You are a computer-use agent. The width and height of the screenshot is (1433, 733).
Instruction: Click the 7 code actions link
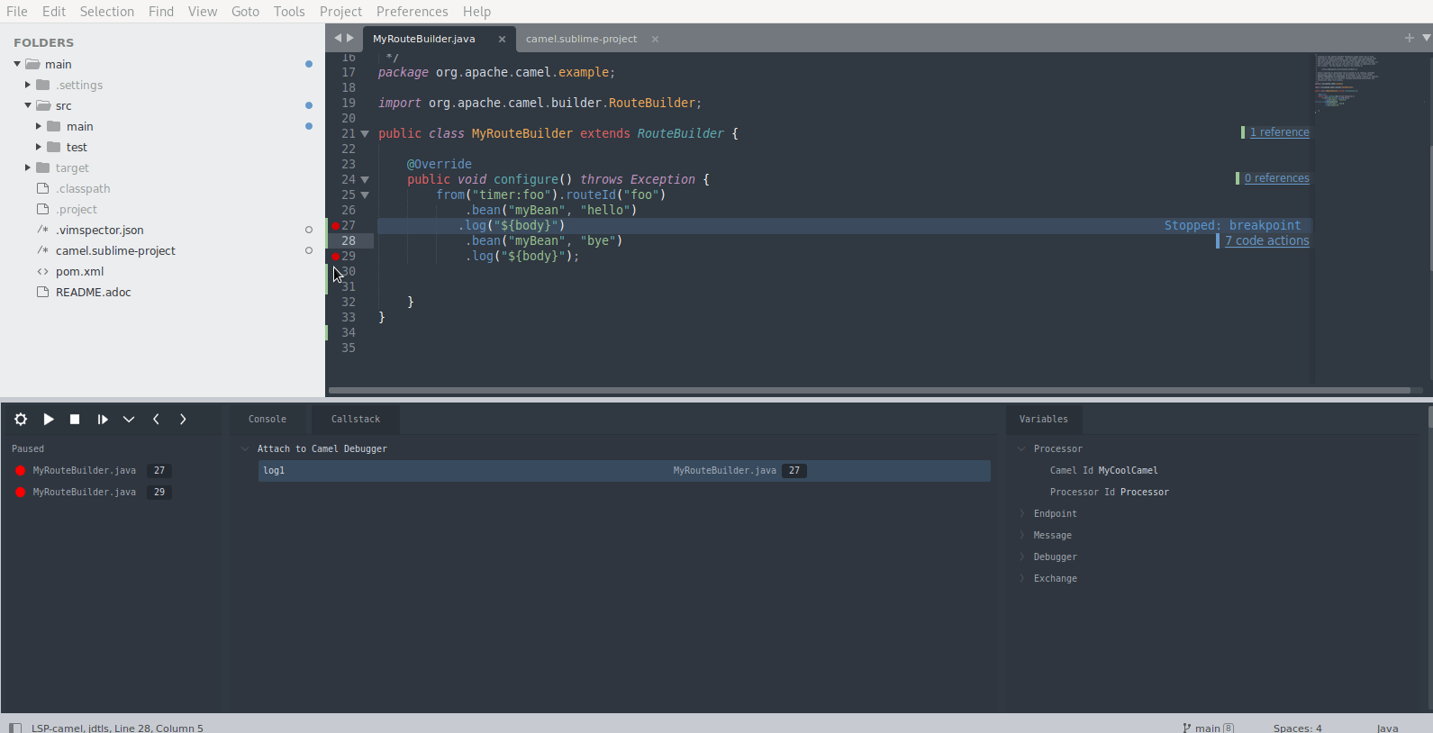click(x=1266, y=241)
